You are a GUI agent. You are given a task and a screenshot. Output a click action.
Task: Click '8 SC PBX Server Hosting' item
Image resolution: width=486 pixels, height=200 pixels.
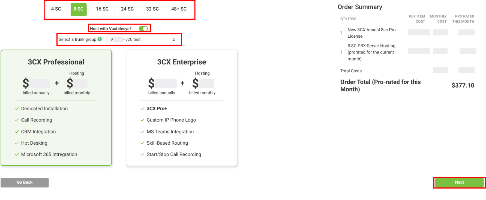point(371,52)
